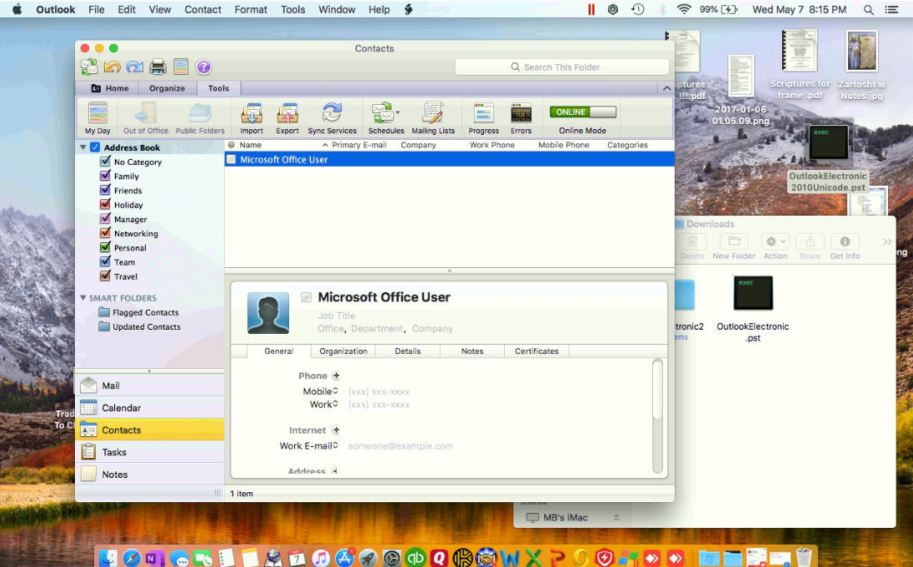Click the Mobile phone number field
Image resolution: width=913 pixels, height=567 pixels.
coord(379,392)
